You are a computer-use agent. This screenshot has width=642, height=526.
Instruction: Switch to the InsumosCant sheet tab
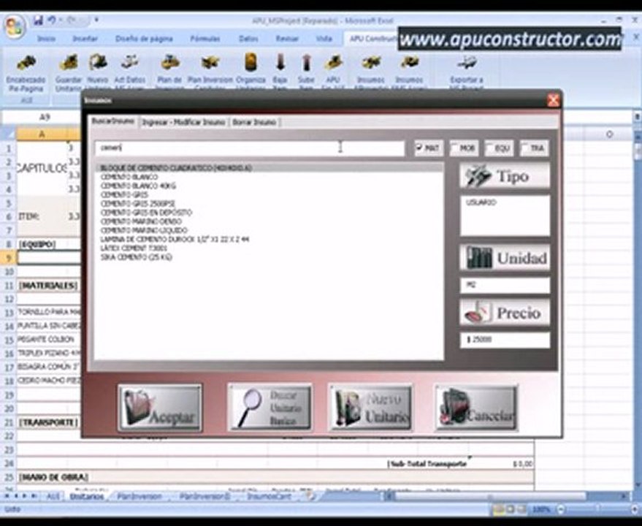point(269,497)
